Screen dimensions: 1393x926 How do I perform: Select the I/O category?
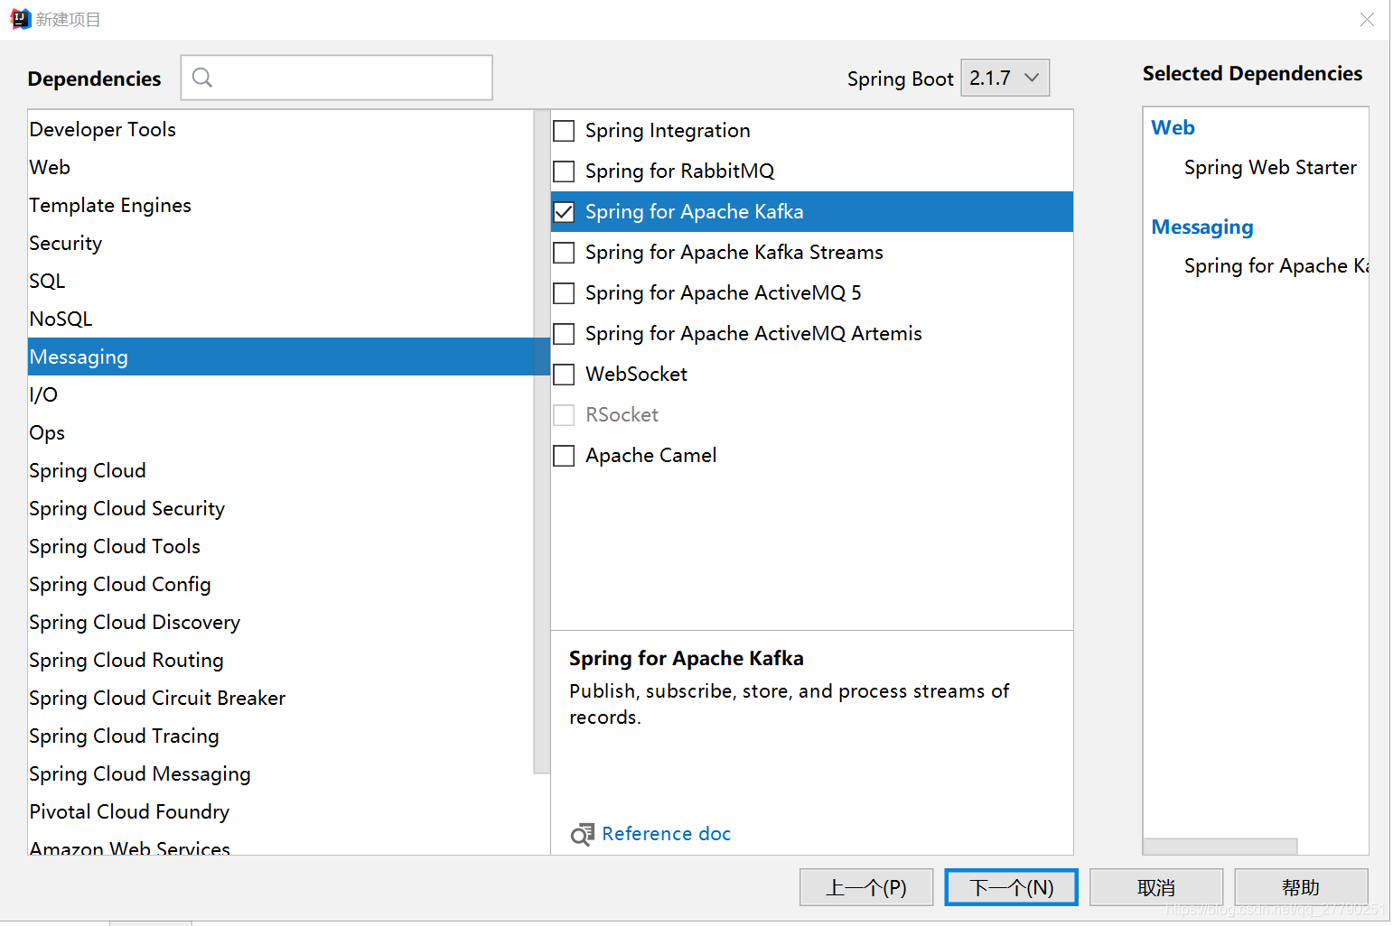[x=281, y=394]
